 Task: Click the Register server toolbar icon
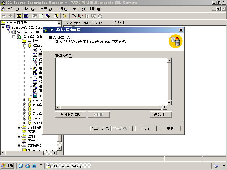[80, 16]
